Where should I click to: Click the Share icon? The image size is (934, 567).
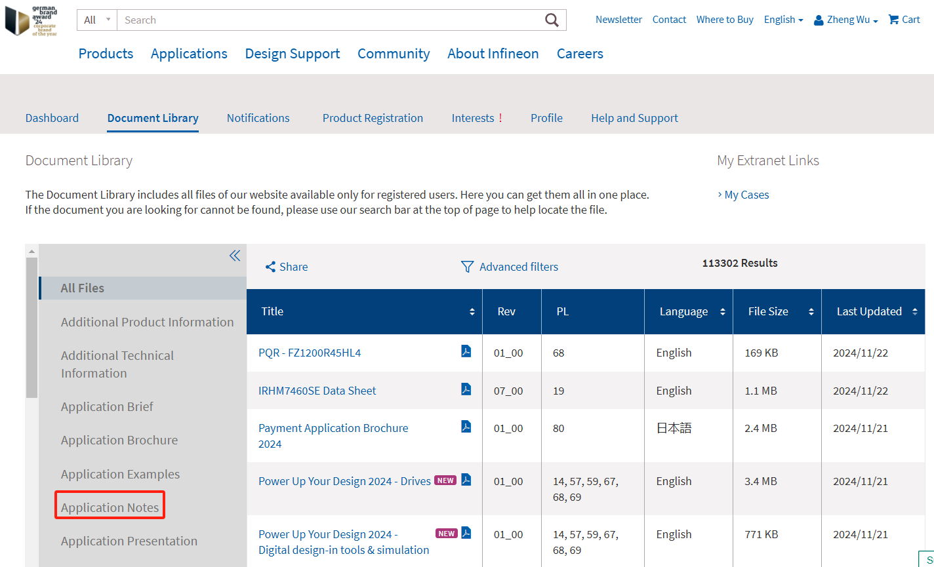(x=270, y=267)
